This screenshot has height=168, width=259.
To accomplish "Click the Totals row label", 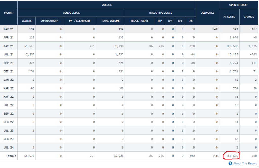I will tap(11, 156).
